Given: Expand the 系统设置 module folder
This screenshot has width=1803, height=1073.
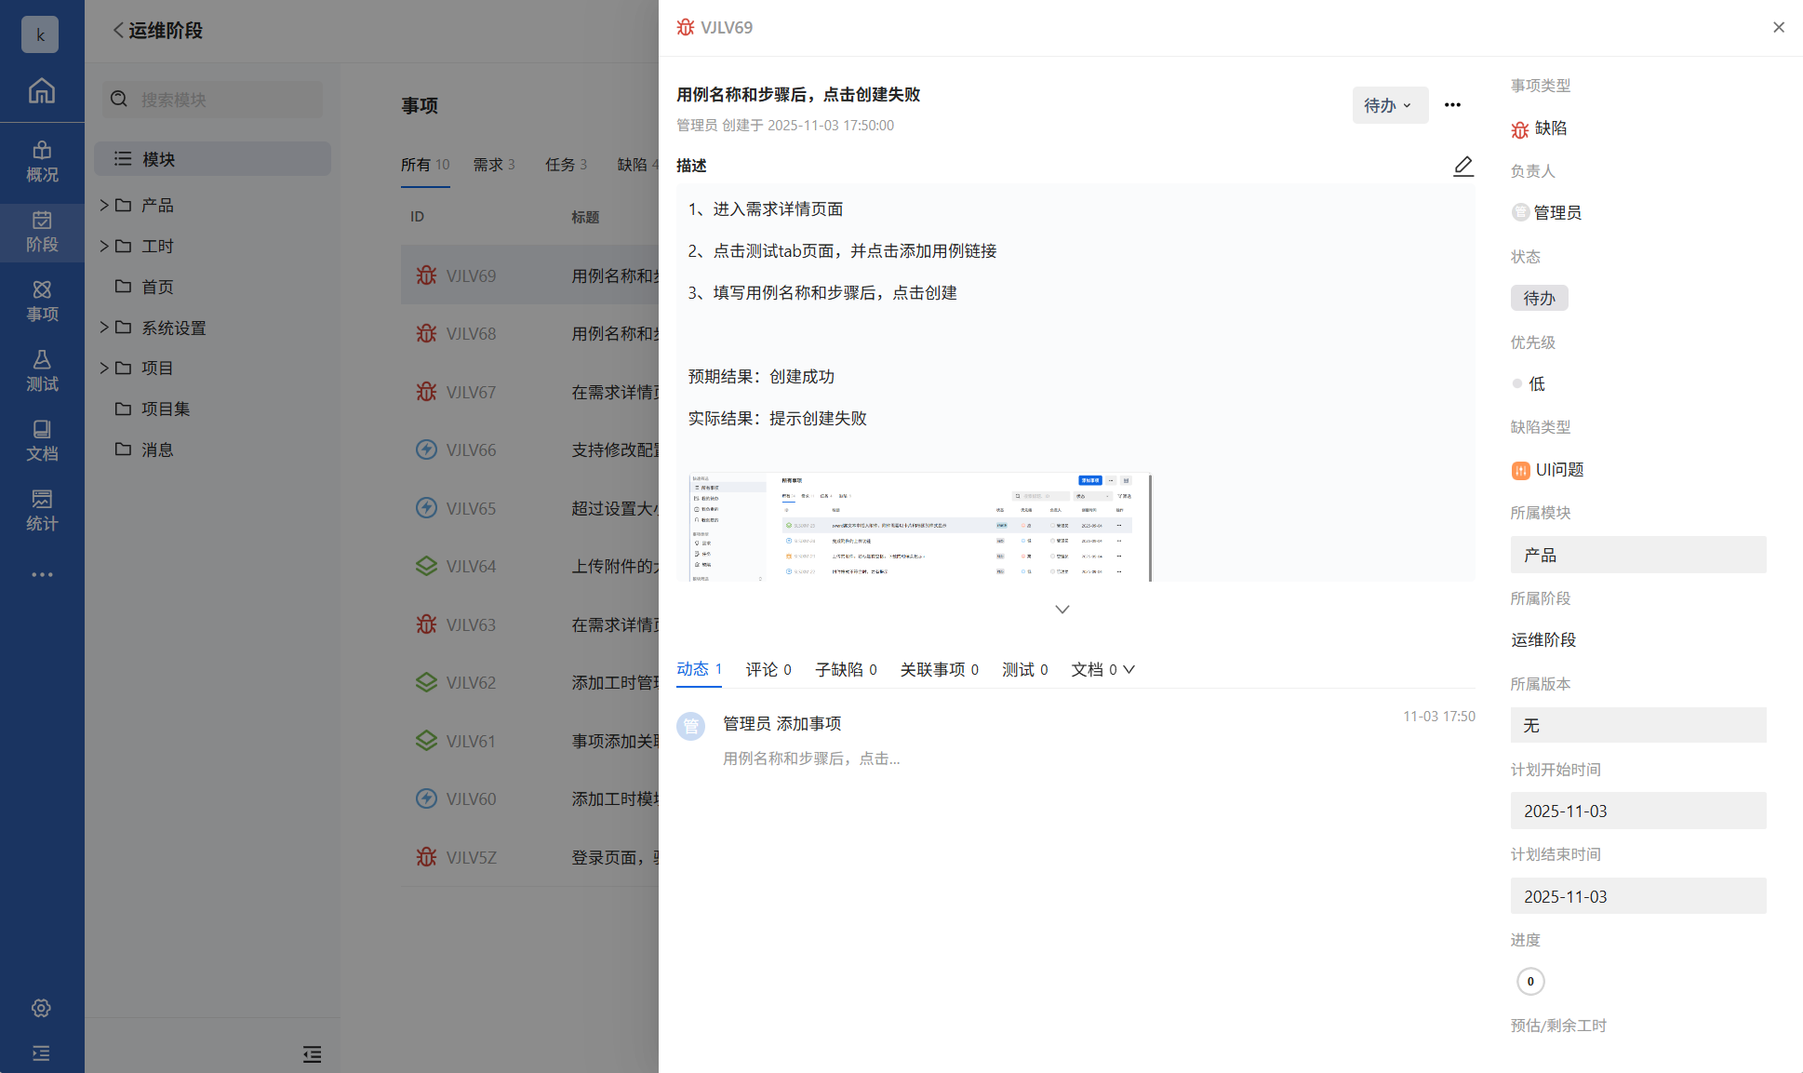Looking at the screenshot, I should coord(104,328).
